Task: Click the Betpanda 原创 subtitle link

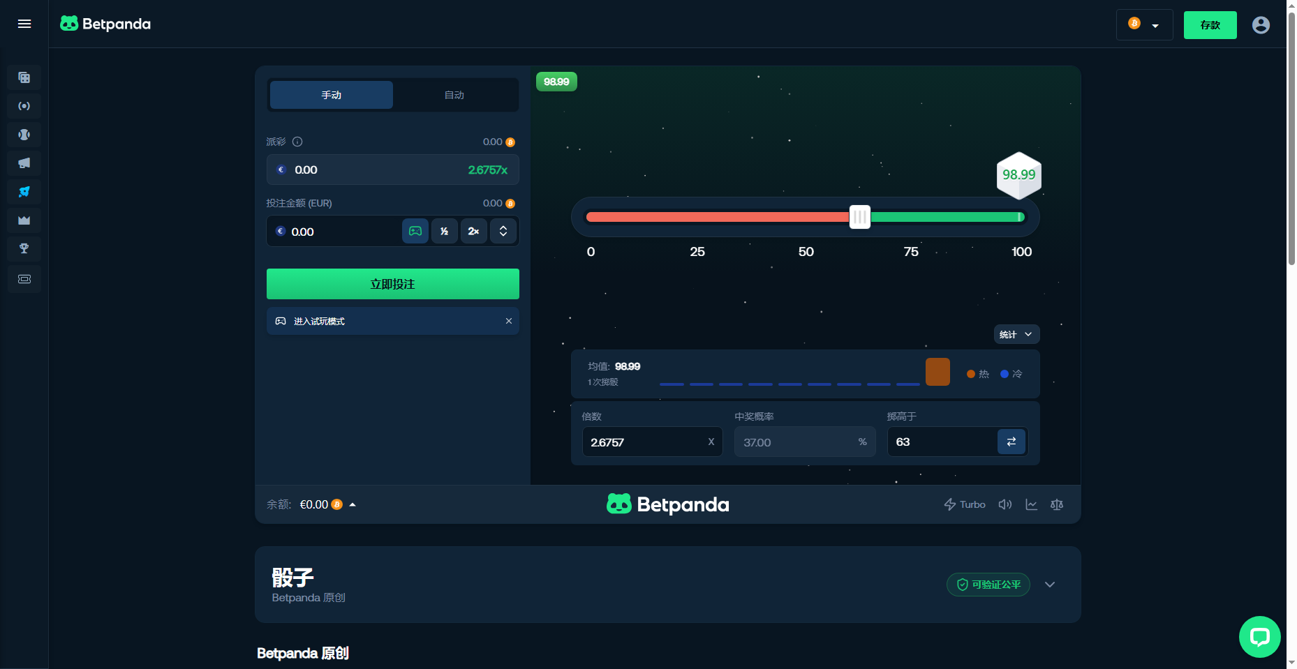Action: pos(309,598)
